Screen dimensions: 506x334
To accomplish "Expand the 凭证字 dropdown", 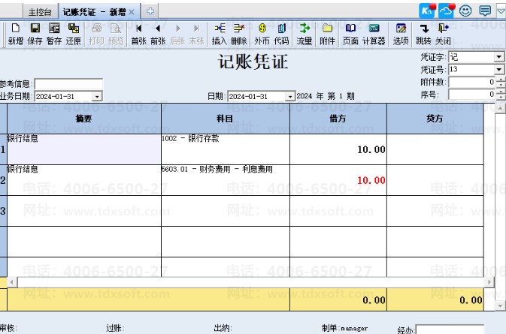I will (x=499, y=57).
